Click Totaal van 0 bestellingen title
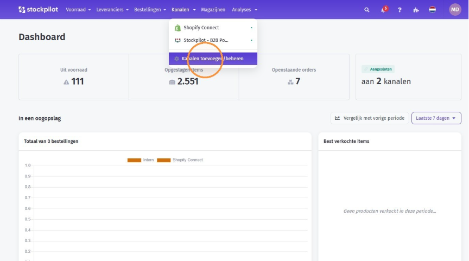469x261 pixels. (x=51, y=141)
